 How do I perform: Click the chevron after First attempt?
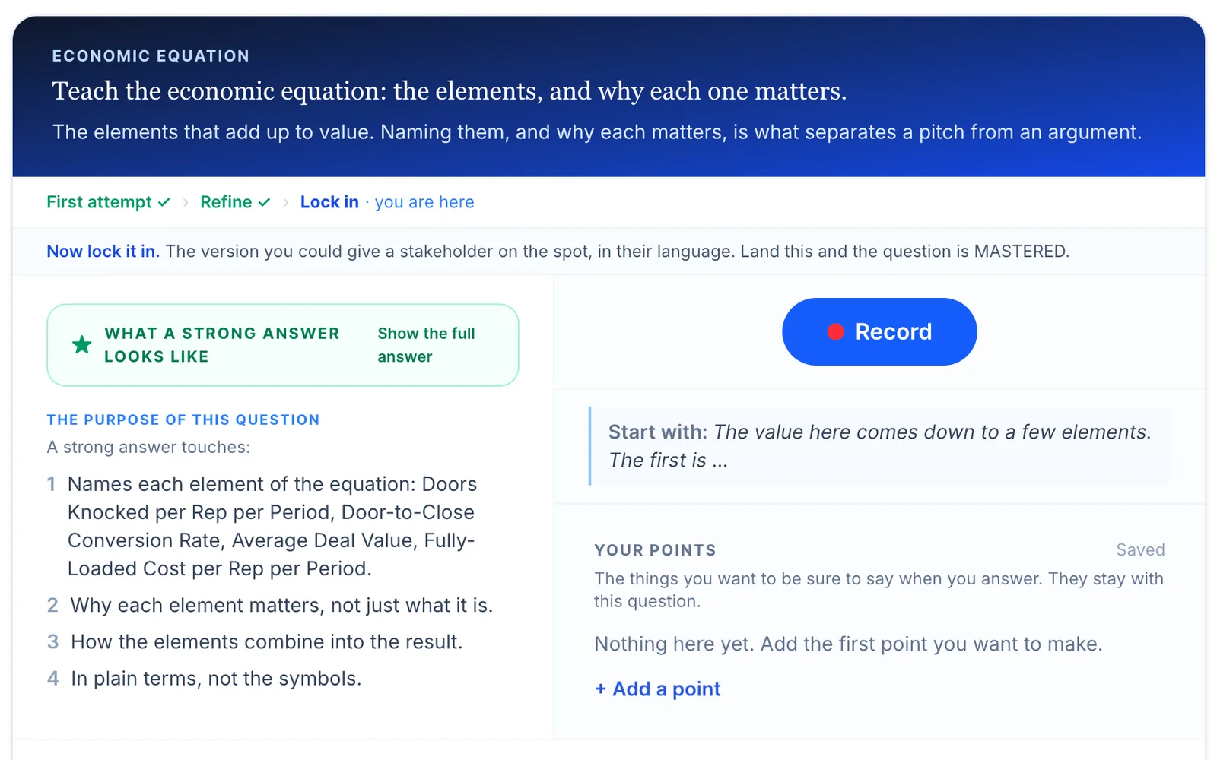(x=185, y=202)
